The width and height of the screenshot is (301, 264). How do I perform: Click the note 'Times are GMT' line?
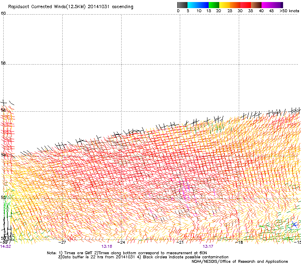click(x=127, y=253)
